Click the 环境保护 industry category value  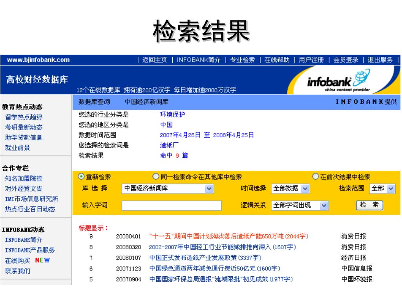click(173, 114)
